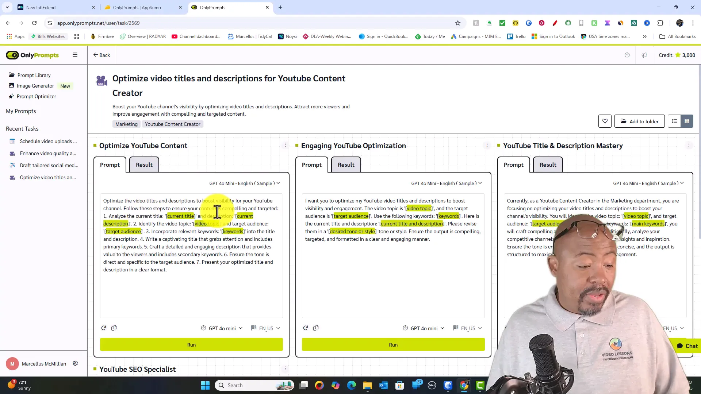Viewport: 701px width, 394px height.
Task: Edit prompt text in Engaging YouTube Optimization
Action: coord(393,255)
